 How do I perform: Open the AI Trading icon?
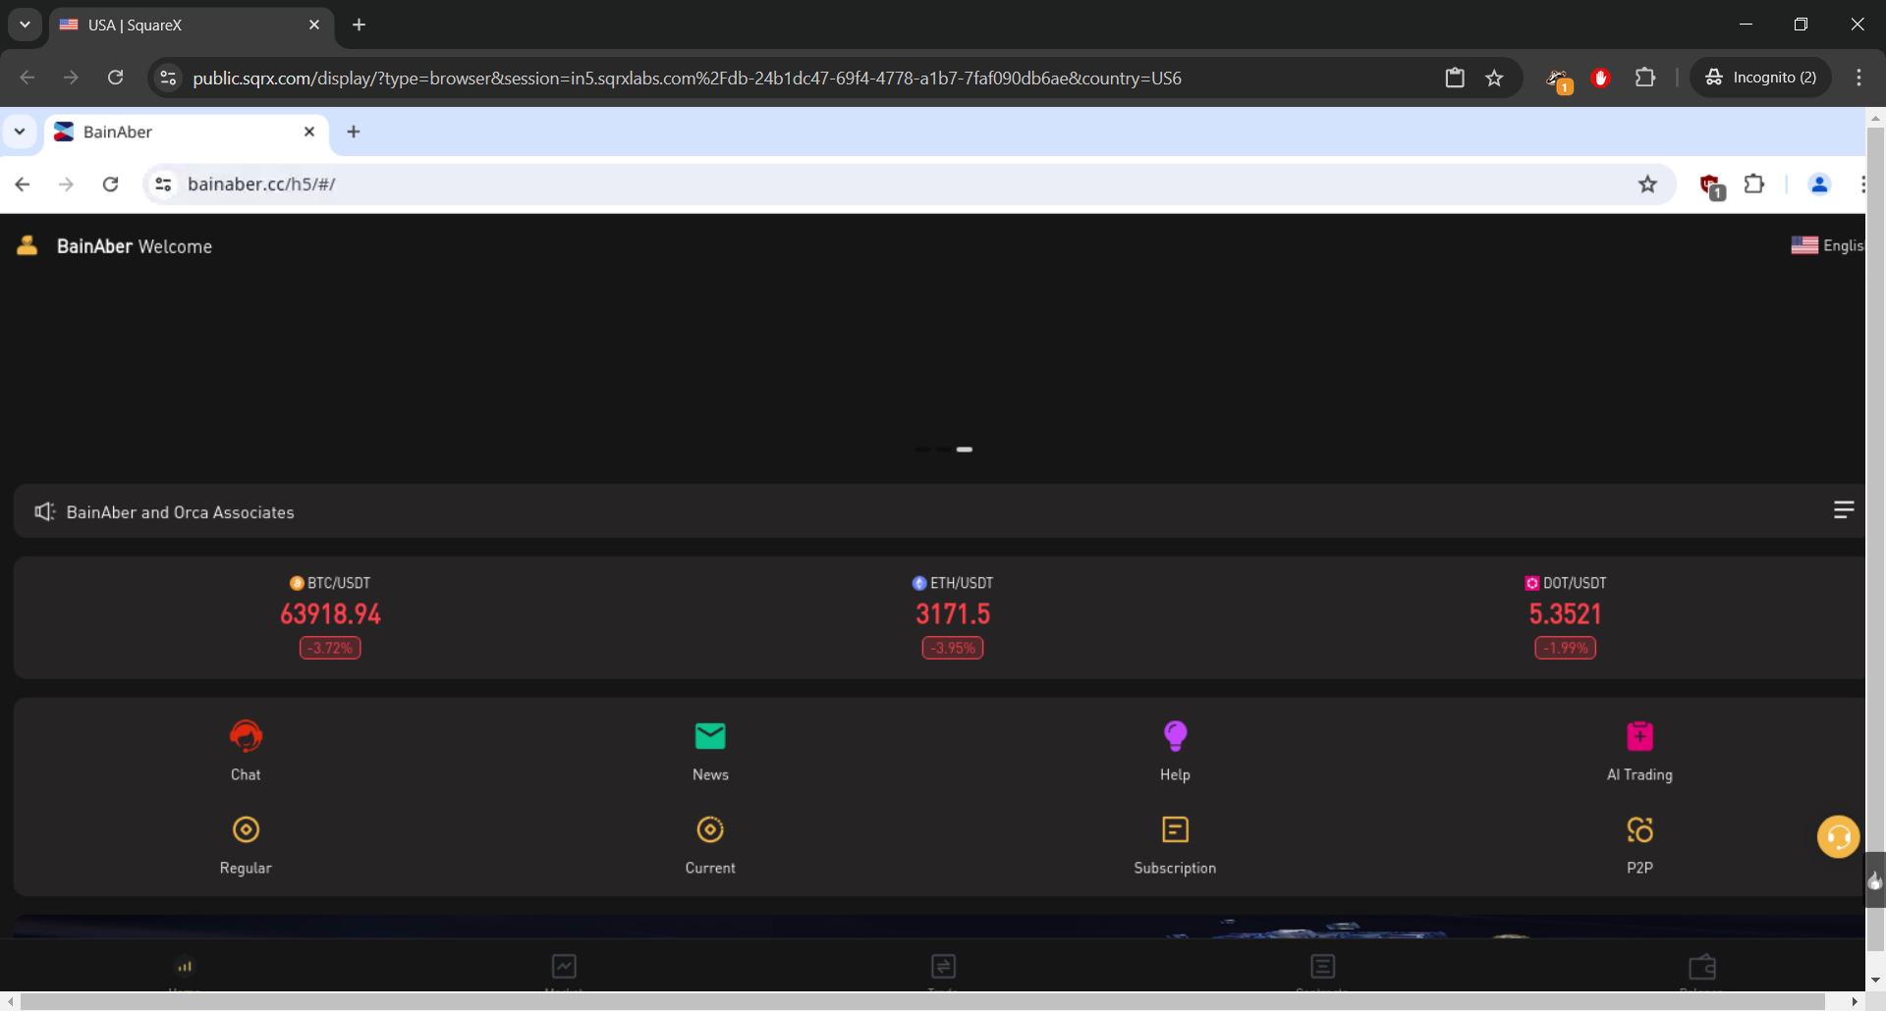pyautogui.click(x=1639, y=736)
